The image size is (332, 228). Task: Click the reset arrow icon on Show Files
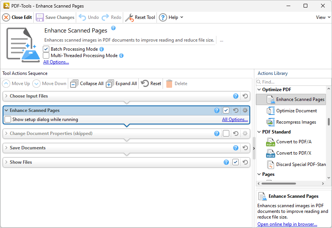(245, 162)
